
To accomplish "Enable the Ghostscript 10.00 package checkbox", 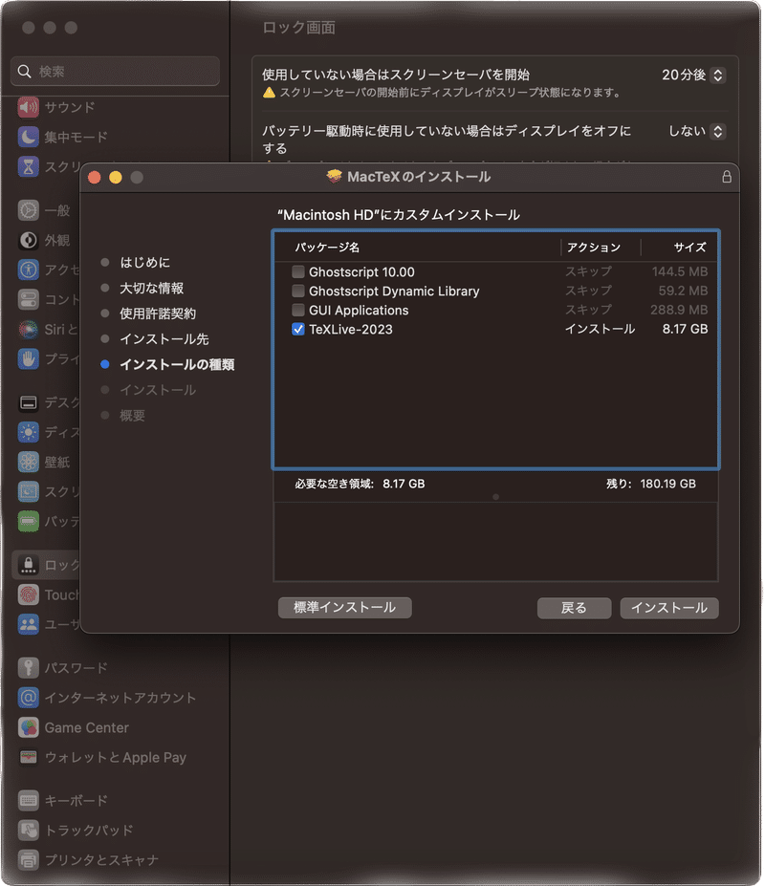I will (298, 271).
